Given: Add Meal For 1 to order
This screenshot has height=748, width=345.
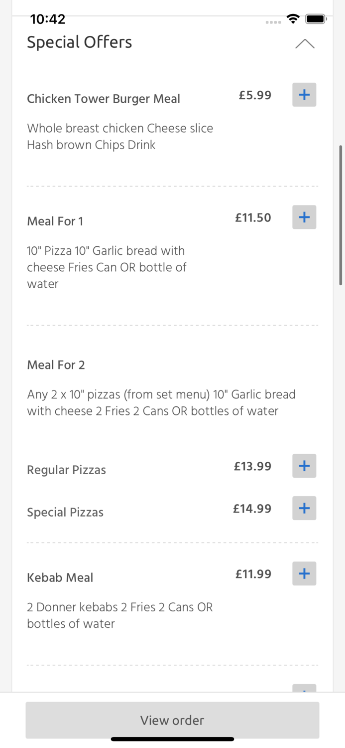Looking at the screenshot, I should pyautogui.click(x=304, y=217).
